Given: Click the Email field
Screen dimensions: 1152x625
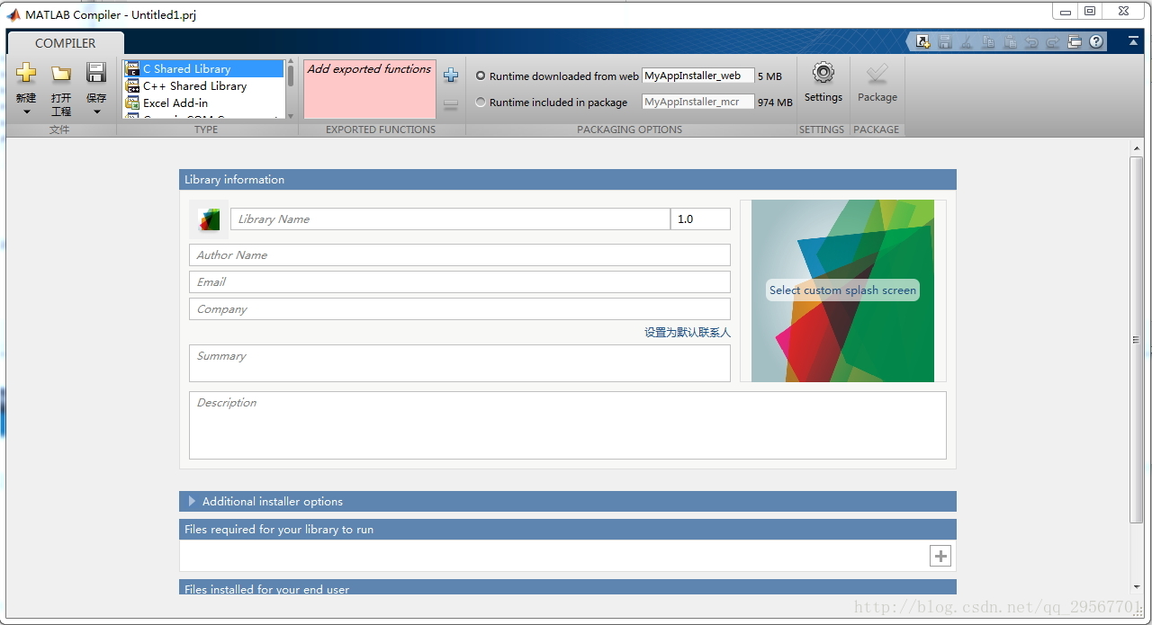Looking at the screenshot, I should pyautogui.click(x=460, y=282).
